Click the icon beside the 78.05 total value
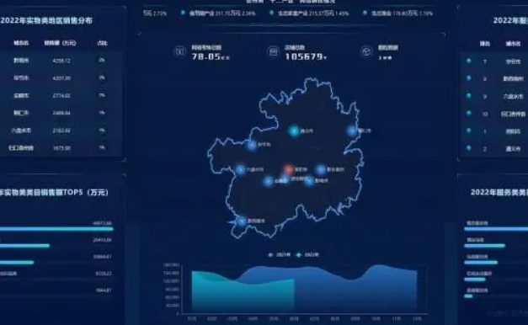528x325 pixels. pos(180,52)
